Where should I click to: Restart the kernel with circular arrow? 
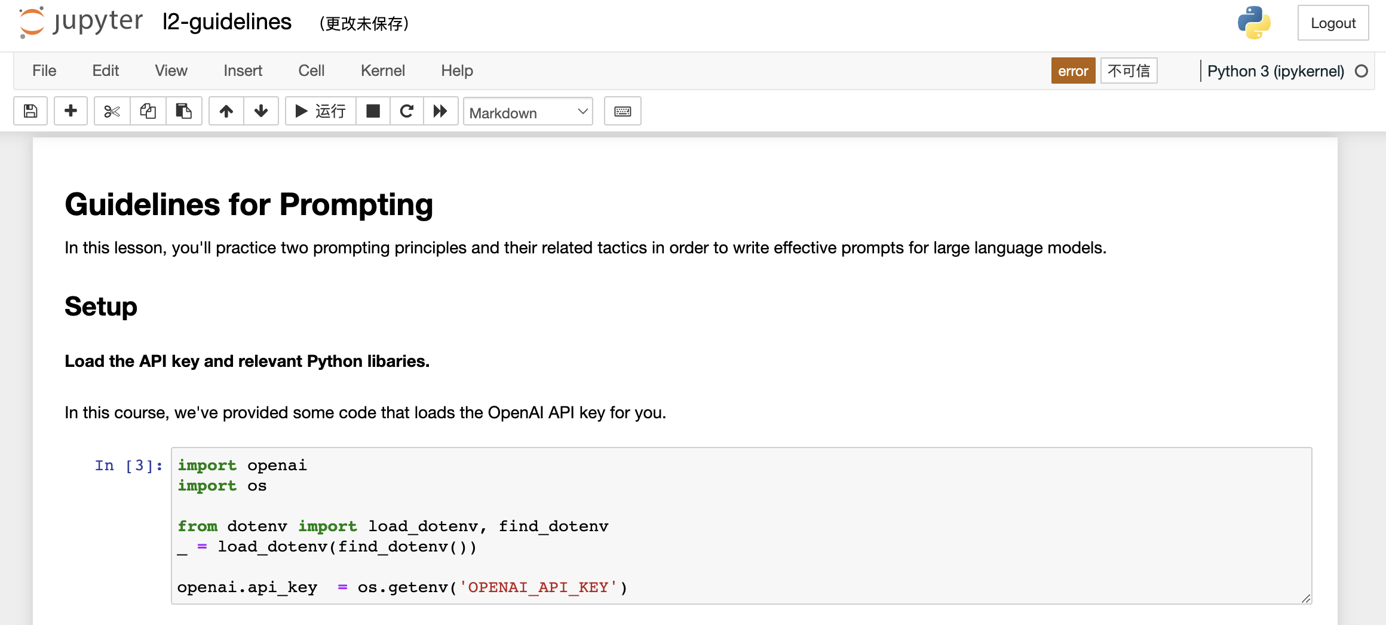pos(407,111)
